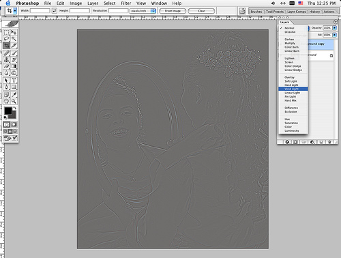Select the Hand tool

tap(7, 101)
